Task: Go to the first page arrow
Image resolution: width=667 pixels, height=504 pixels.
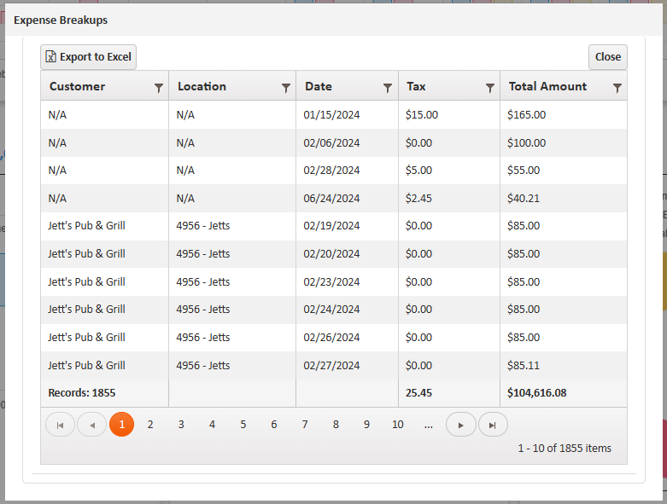Action: coord(60,425)
